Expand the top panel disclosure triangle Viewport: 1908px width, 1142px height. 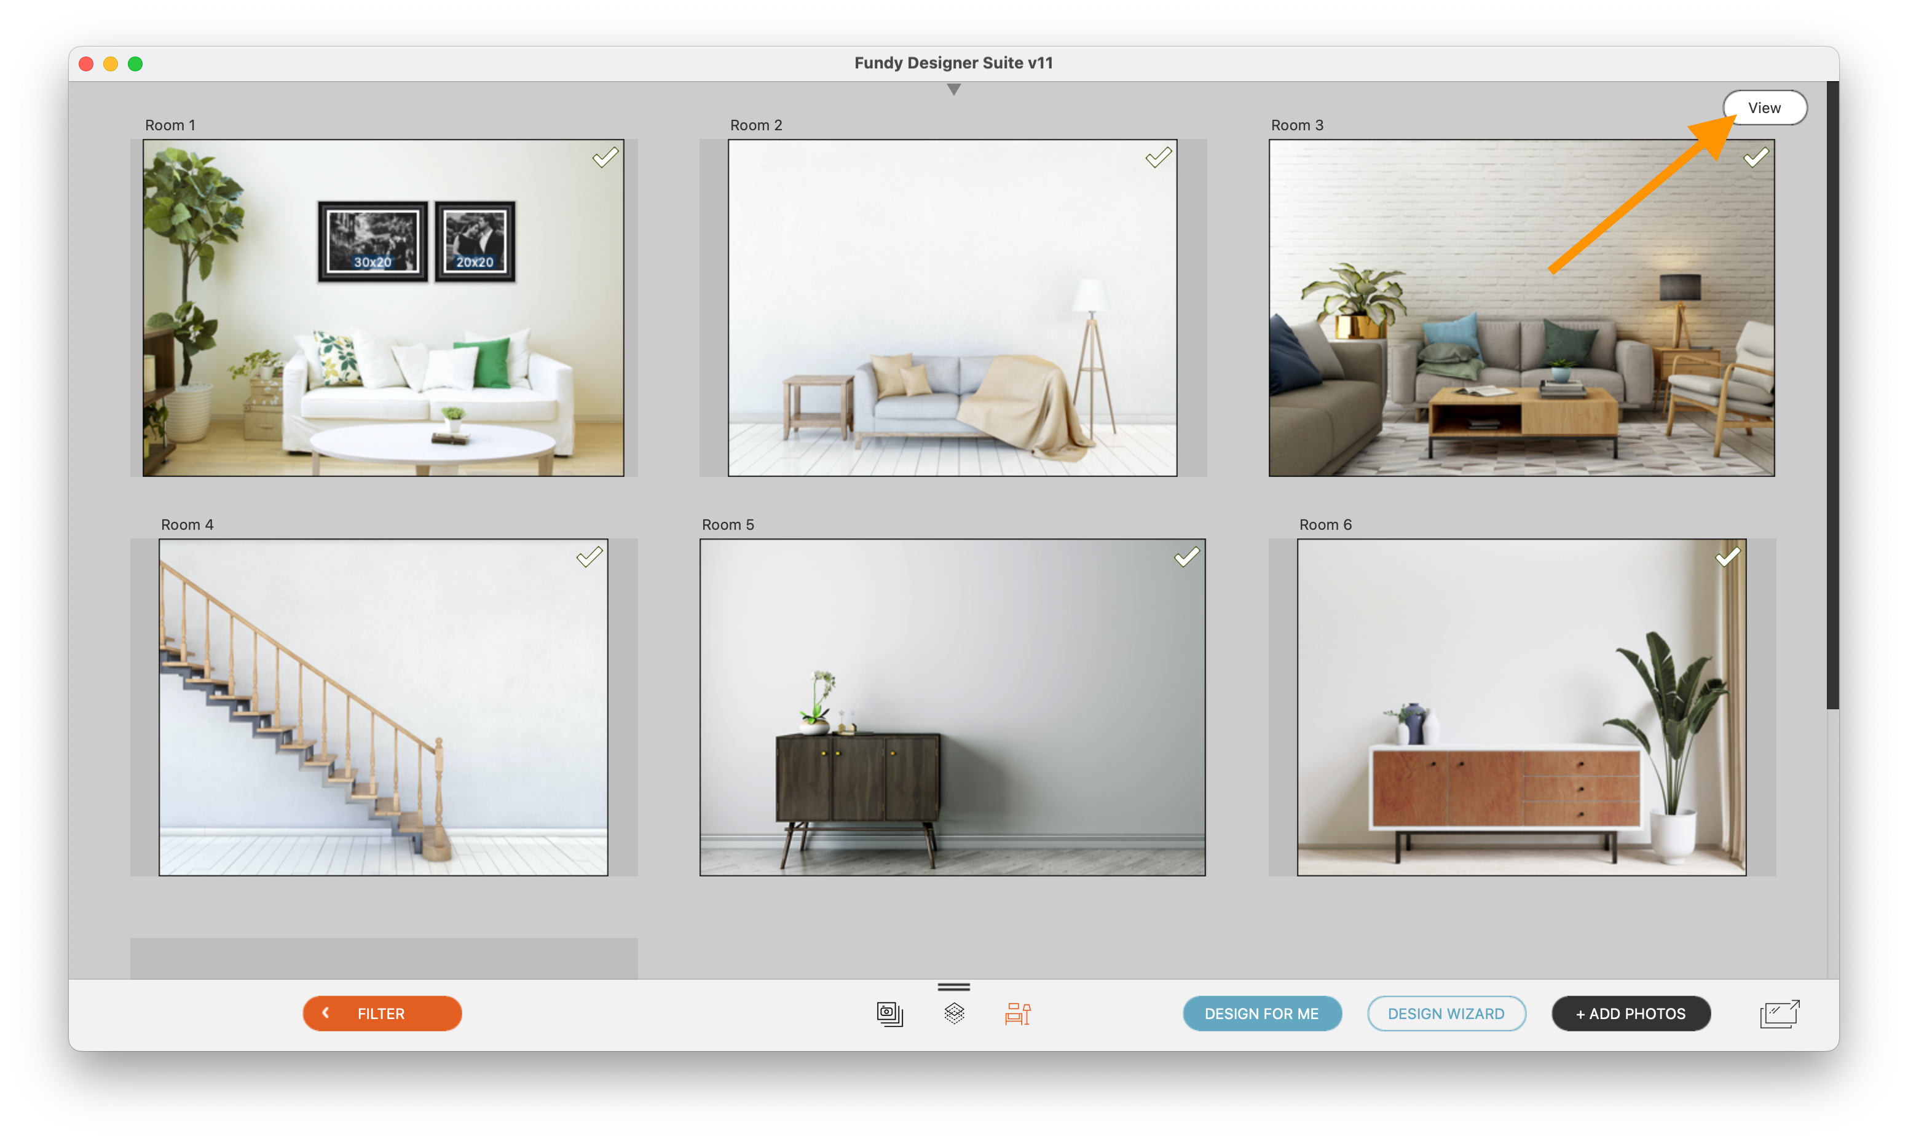[954, 89]
